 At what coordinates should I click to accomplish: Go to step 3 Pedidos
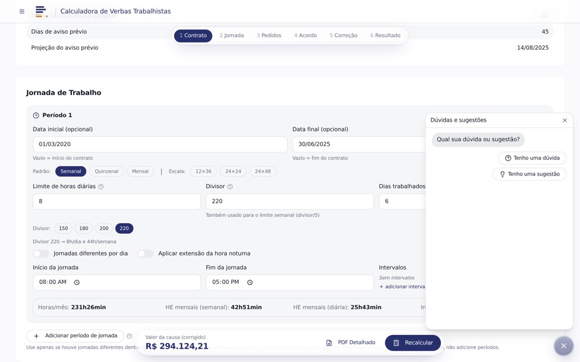pos(269,35)
